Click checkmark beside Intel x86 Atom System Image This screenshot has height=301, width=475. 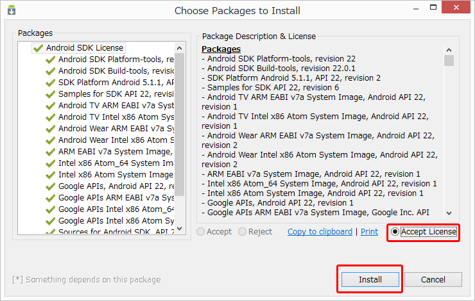pos(50,175)
